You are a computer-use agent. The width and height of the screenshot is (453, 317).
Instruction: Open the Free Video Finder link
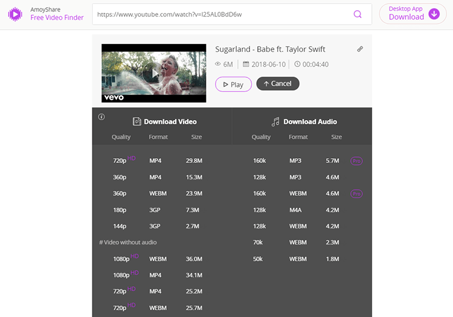[x=57, y=18]
